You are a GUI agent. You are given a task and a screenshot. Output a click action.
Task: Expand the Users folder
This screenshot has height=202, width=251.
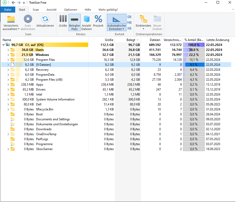pyautogui.click(x=8, y=50)
